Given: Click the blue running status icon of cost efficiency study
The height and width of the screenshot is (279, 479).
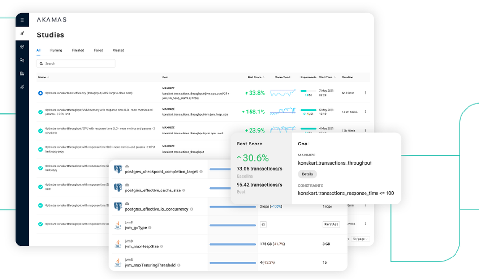Looking at the screenshot, I should 40,93.
